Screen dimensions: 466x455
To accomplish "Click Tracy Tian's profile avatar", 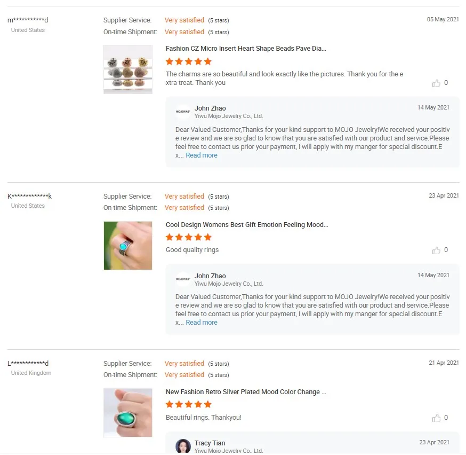I will coord(183,446).
